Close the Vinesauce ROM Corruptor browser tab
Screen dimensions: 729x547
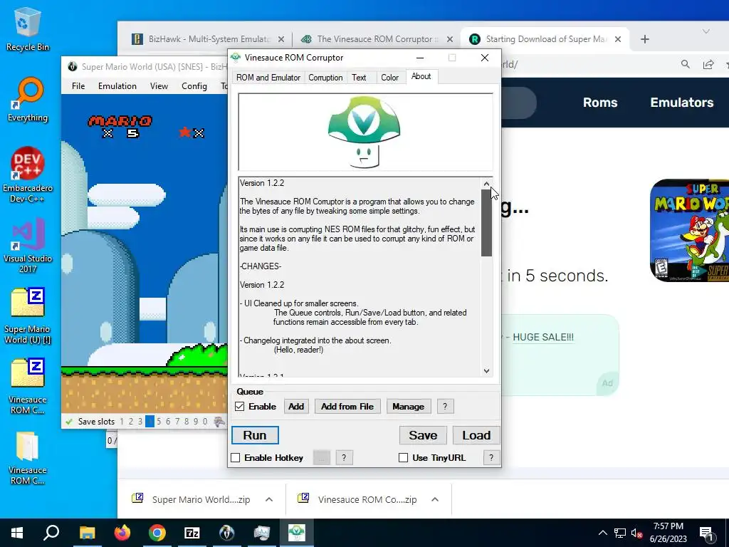(450, 39)
